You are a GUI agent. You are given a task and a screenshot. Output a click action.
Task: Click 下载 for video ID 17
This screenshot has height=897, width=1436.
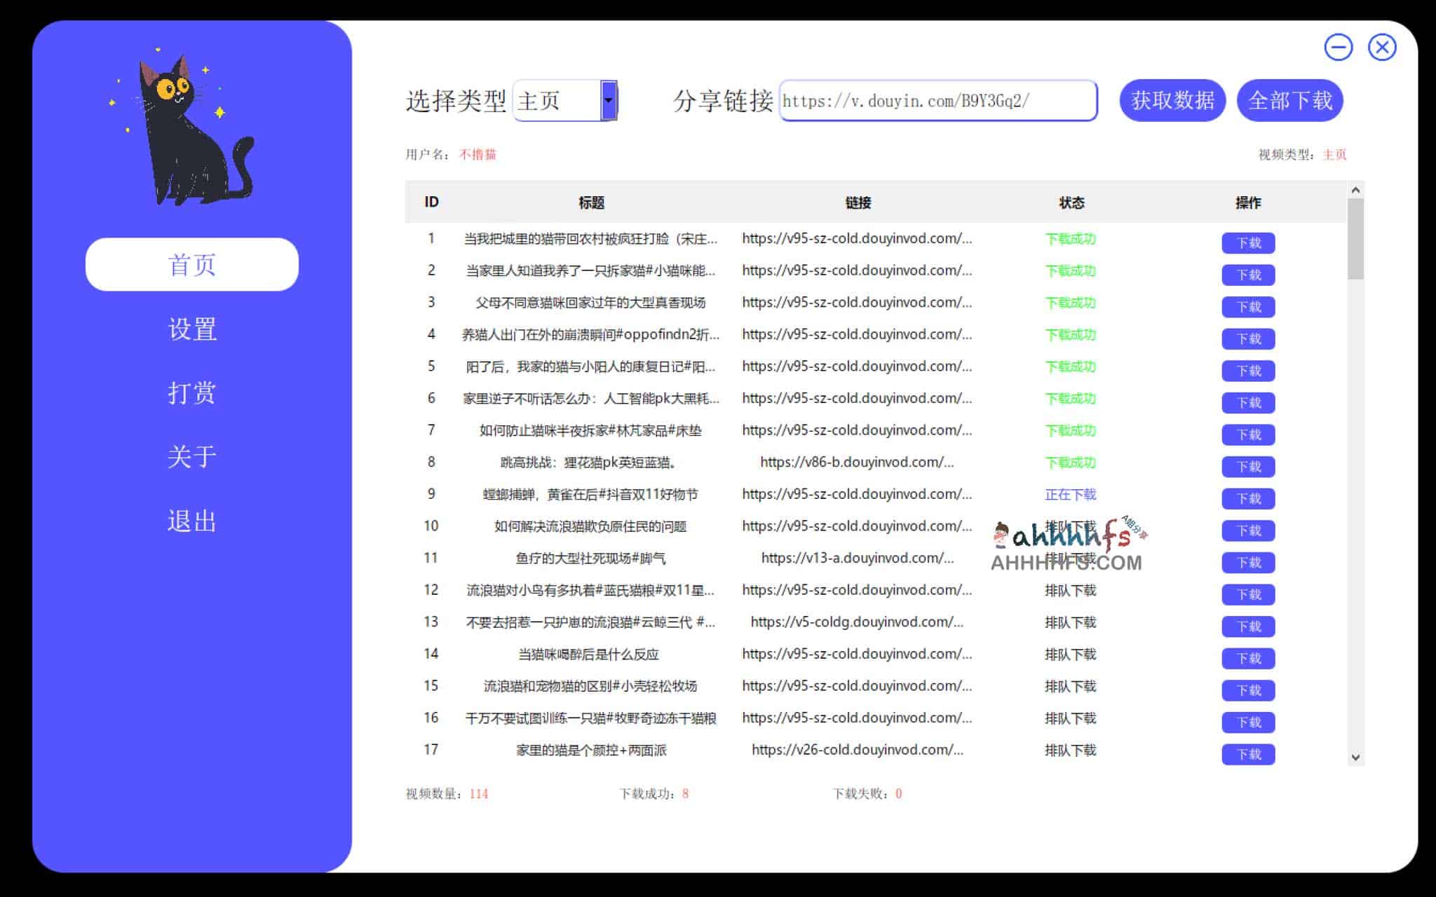1248,755
